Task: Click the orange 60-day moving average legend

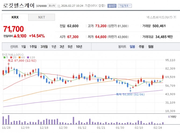Action: (22, 57)
